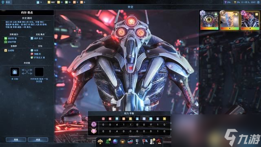Click the right button at the panel bottom
The width and height of the screenshot is (261, 147).
(38, 140)
